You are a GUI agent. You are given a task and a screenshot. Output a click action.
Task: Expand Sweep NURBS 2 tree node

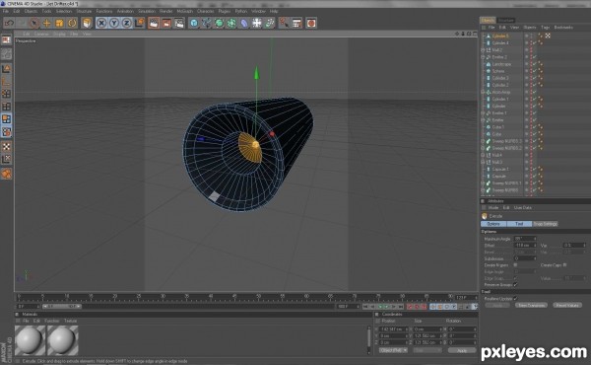coord(484,148)
